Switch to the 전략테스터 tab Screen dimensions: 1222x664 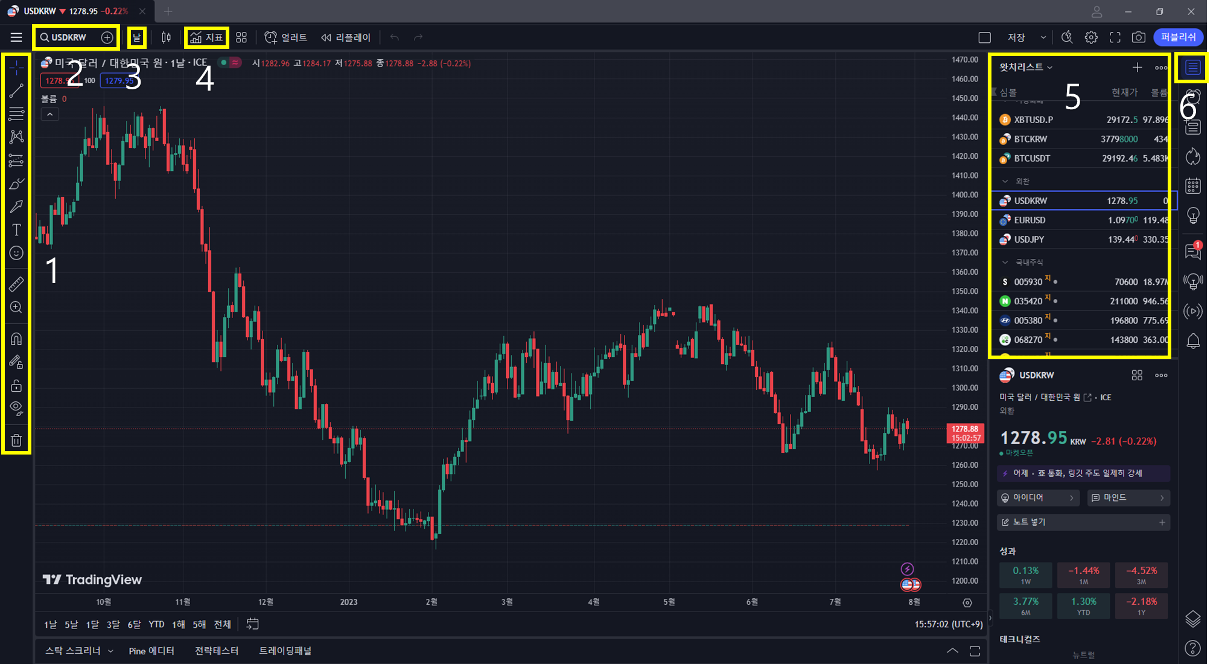(217, 651)
